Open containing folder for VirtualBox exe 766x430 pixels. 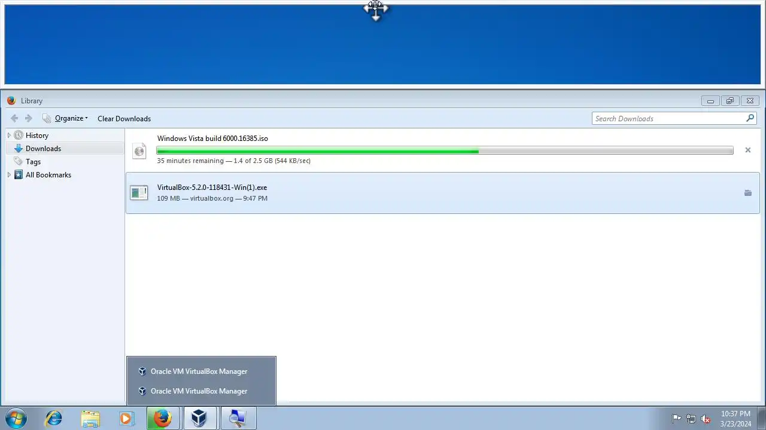(747, 193)
